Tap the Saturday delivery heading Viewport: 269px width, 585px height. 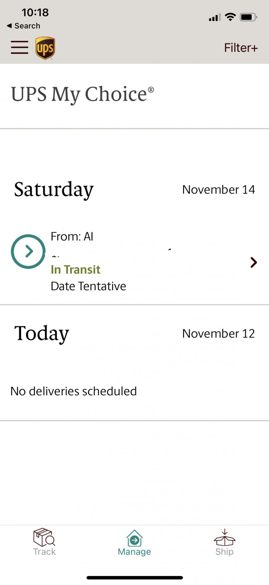point(54,190)
